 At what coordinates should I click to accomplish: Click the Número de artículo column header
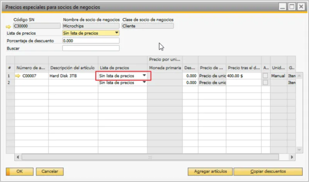(x=31, y=68)
